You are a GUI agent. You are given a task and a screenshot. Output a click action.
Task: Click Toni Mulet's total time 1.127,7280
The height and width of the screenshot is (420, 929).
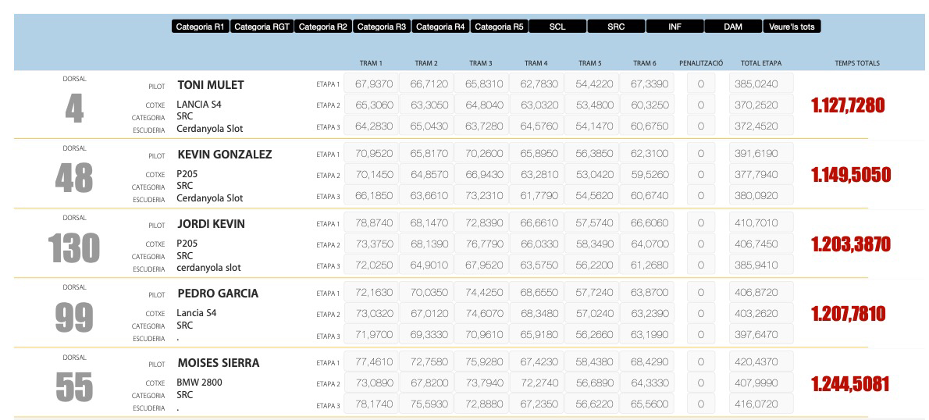tap(848, 105)
